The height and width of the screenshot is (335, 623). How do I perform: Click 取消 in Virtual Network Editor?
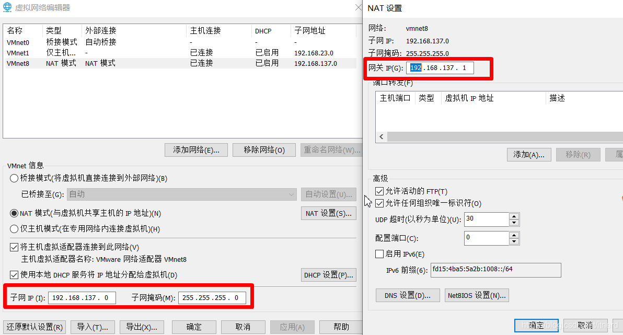coord(243,327)
